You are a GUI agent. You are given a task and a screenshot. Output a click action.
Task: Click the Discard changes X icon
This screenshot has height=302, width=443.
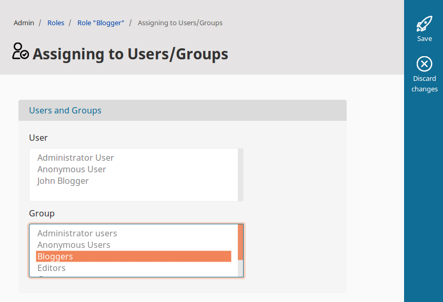[424, 64]
